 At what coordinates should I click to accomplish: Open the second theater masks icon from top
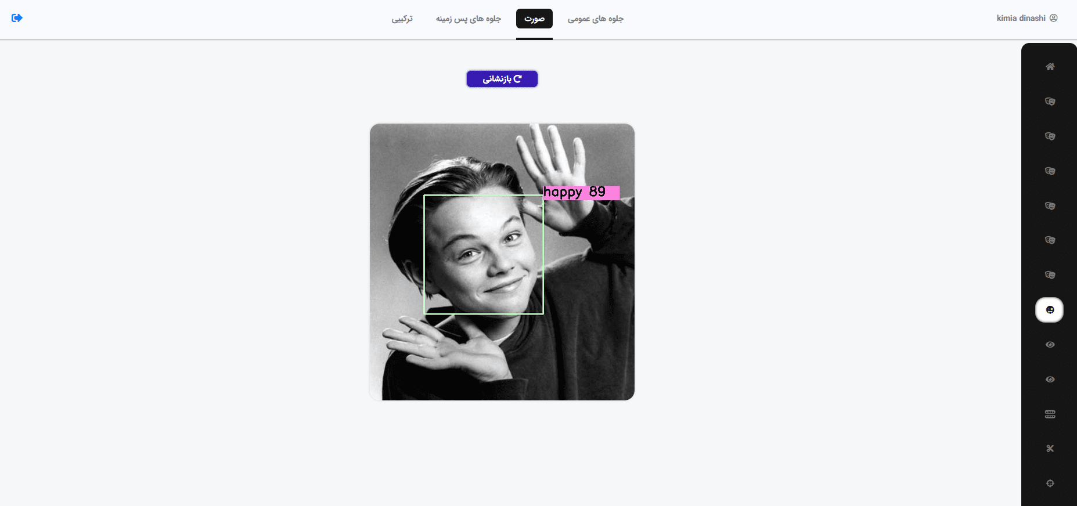pyautogui.click(x=1050, y=136)
